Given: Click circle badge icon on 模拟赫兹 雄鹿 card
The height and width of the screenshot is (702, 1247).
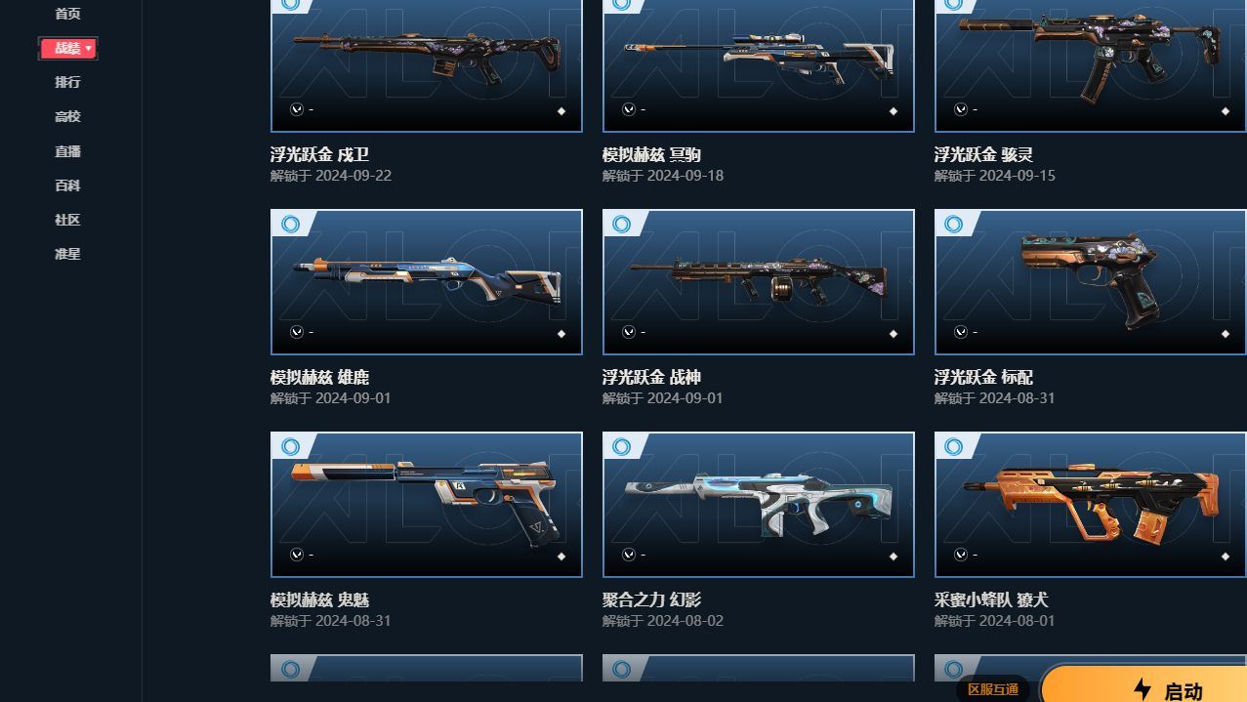Looking at the screenshot, I should click(x=290, y=225).
